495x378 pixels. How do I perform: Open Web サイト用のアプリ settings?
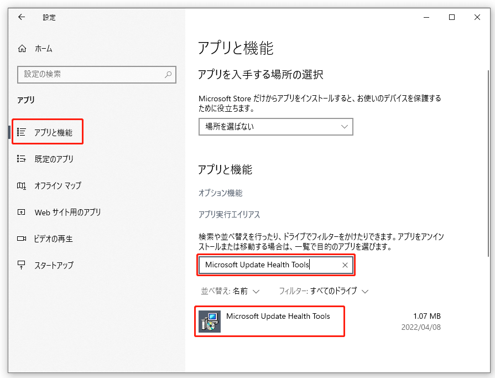pyautogui.click(x=59, y=212)
